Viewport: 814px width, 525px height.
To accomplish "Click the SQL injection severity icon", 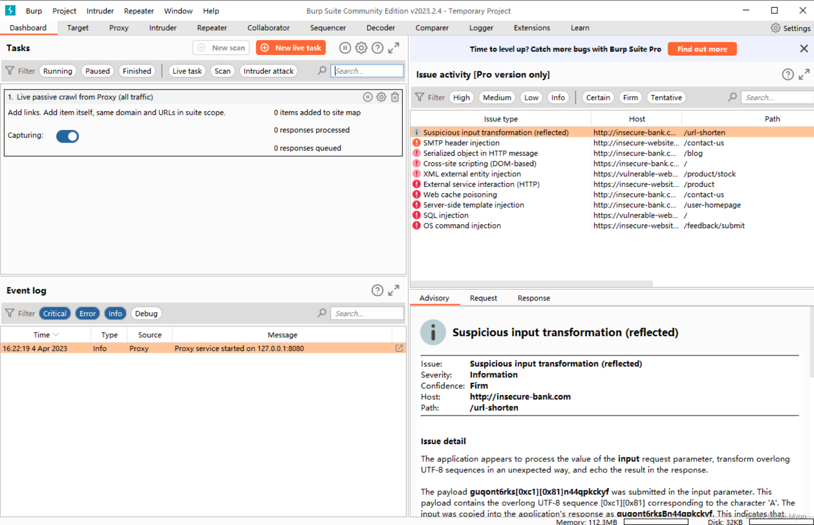I will click(416, 215).
